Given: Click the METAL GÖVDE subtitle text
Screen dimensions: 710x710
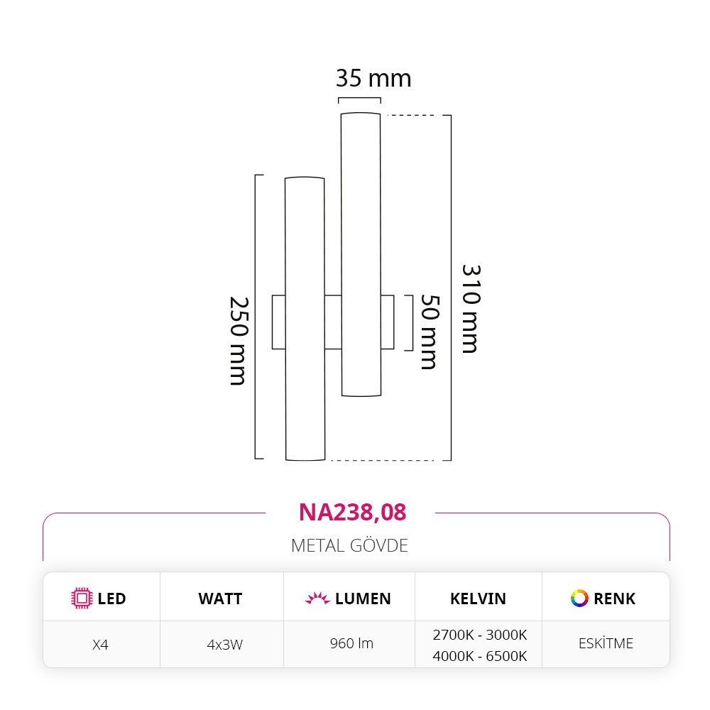Looking at the screenshot, I should click(x=349, y=545).
